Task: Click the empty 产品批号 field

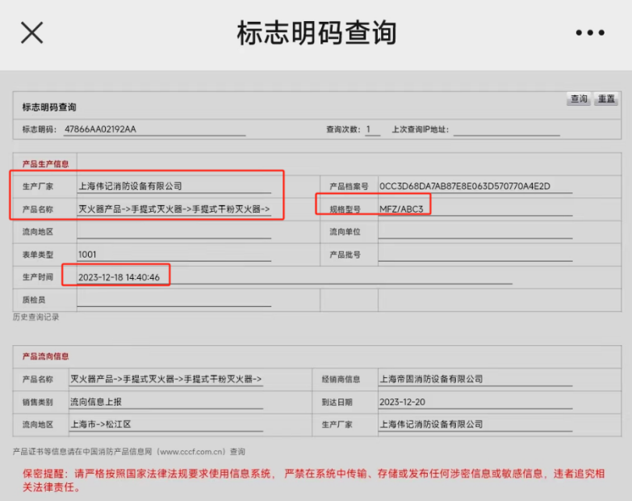Action: (x=475, y=255)
